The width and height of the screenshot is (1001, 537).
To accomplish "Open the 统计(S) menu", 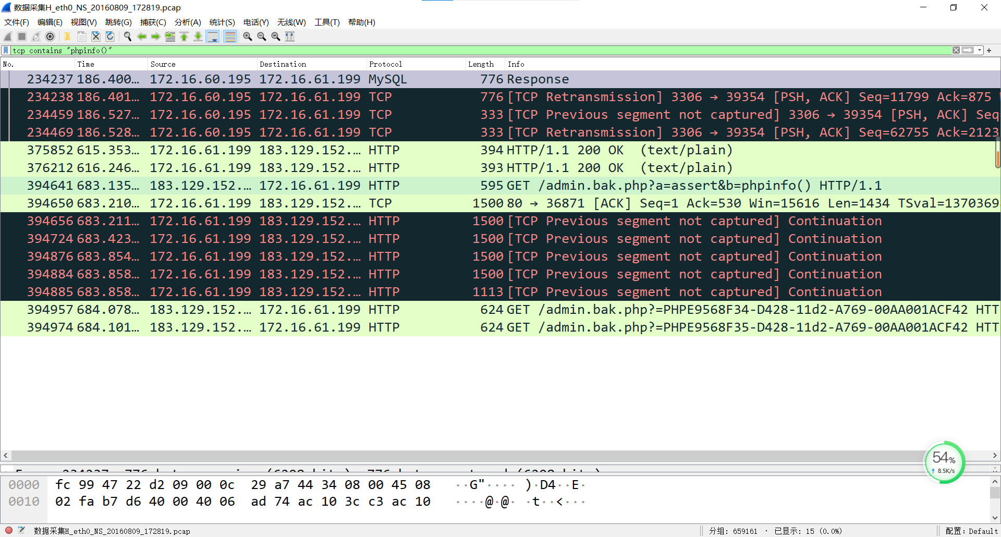I will (x=222, y=22).
